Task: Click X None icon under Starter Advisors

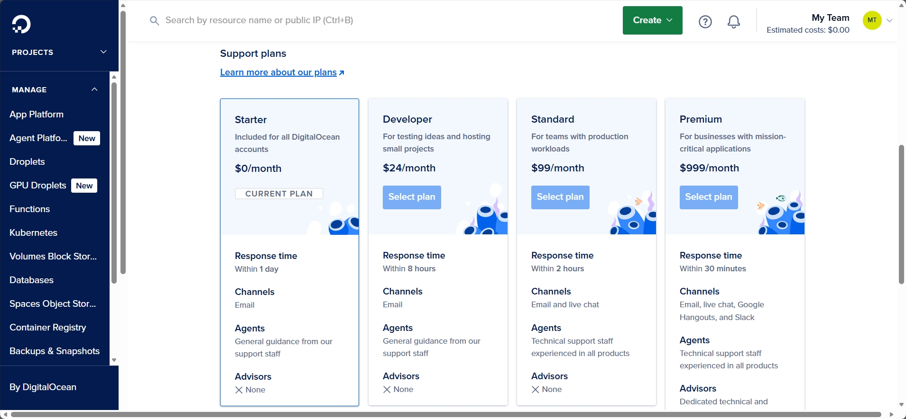Action: point(239,390)
